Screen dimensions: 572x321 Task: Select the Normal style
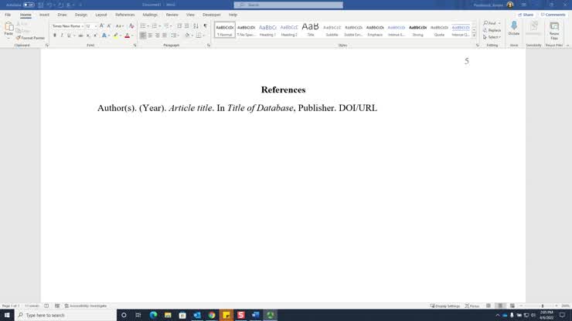pos(225,30)
